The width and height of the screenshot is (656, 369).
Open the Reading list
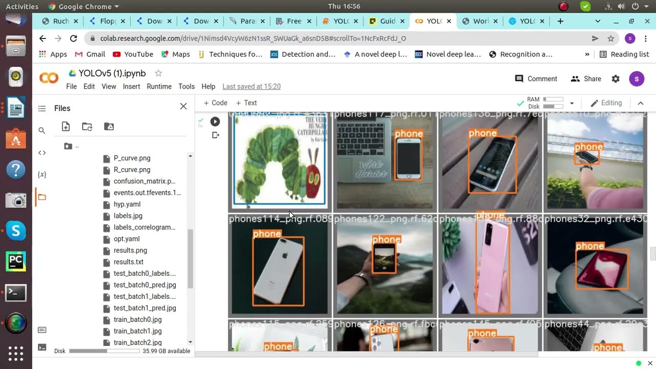(x=624, y=54)
